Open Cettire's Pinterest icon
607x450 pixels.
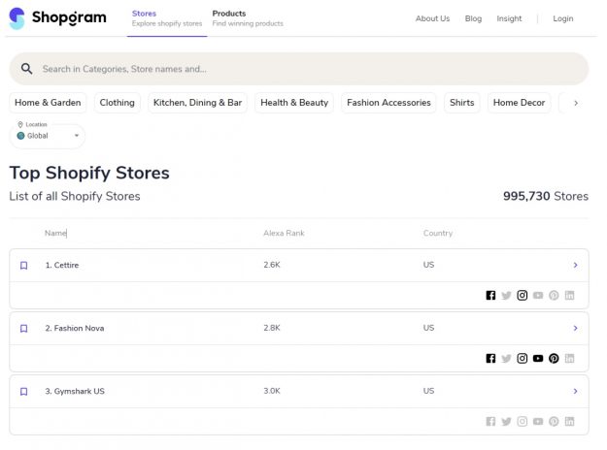(554, 296)
